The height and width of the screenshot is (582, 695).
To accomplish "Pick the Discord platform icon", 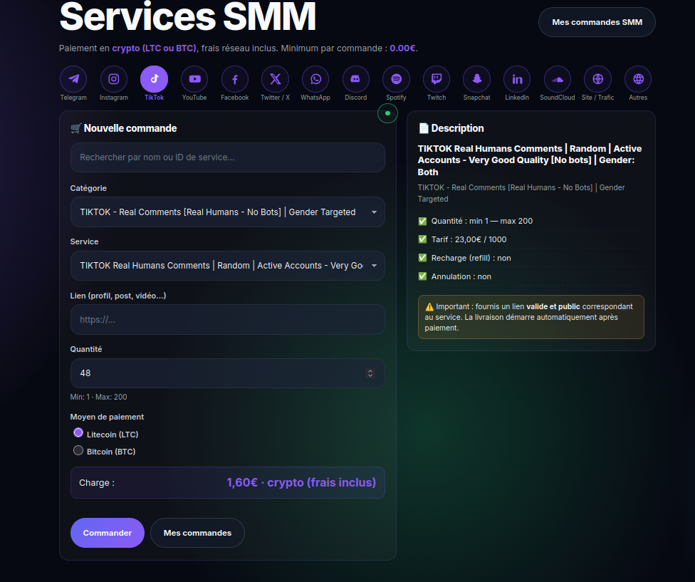I will 356,79.
